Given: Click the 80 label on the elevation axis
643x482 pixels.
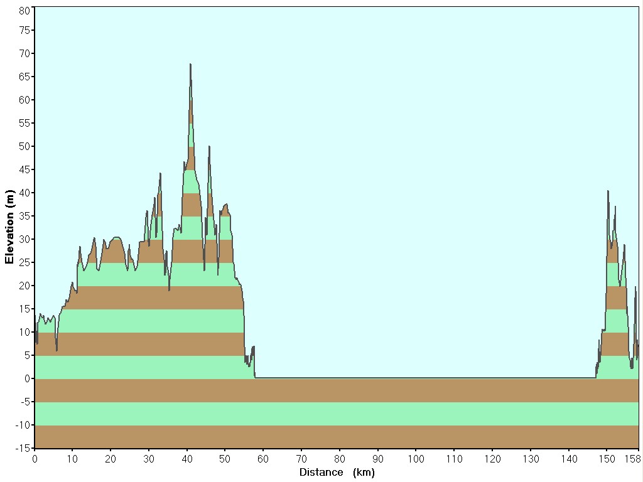Looking at the screenshot, I should coord(24,10).
